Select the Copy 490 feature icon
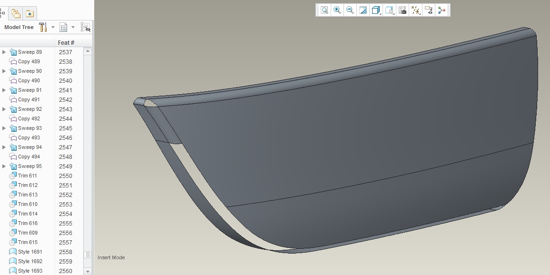Image resolution: width=550 pixels, height=275 pixels. pos(13,80)
